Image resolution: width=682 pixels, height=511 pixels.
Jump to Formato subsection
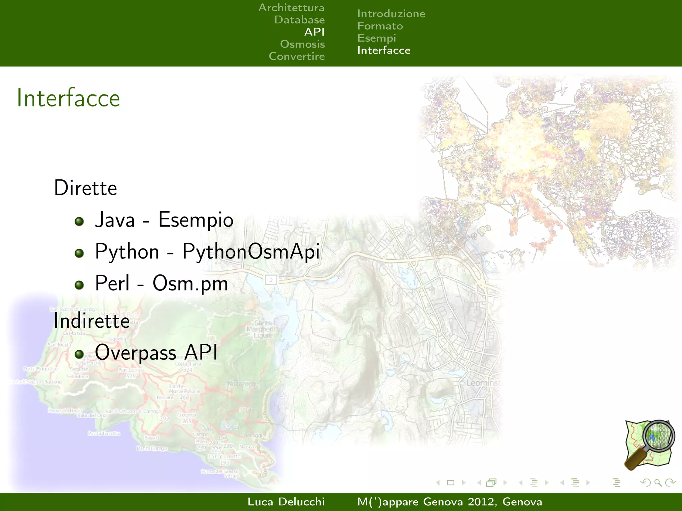point(380,26)
